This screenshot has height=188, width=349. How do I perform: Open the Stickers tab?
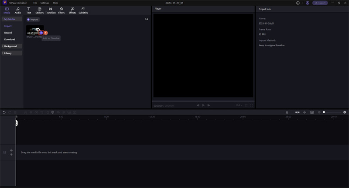[x=39, y=10]
